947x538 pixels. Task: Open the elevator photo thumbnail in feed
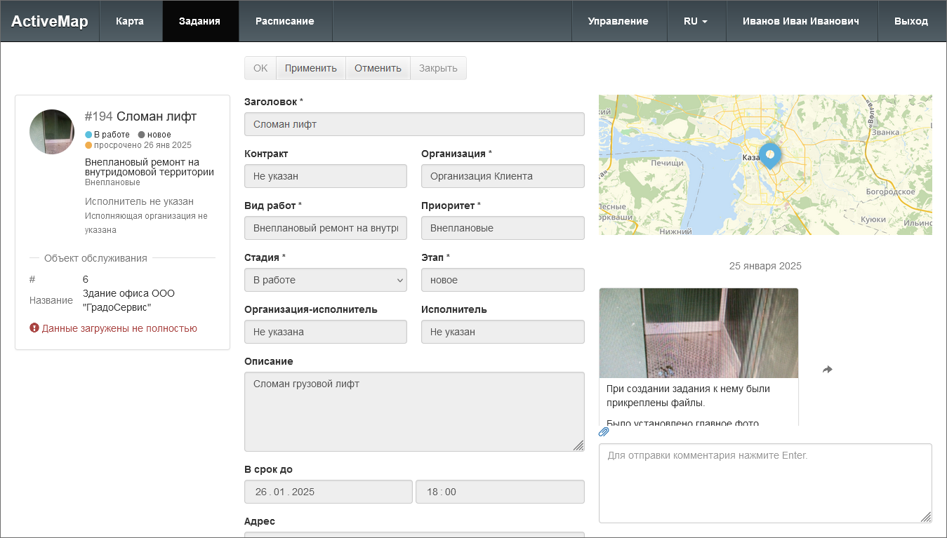698,333
